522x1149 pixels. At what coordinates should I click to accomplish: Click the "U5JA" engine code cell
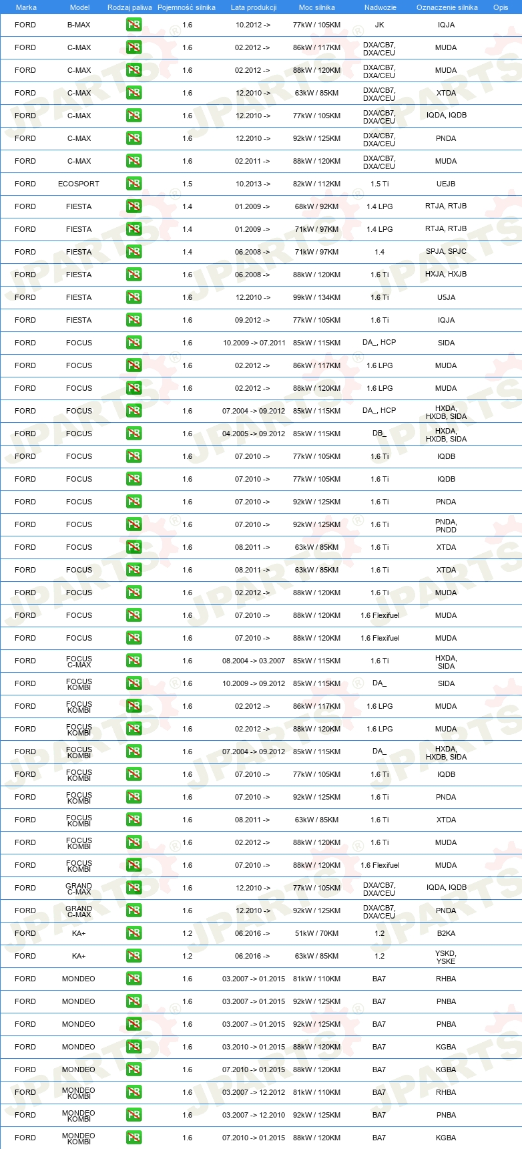pos(446,297)
